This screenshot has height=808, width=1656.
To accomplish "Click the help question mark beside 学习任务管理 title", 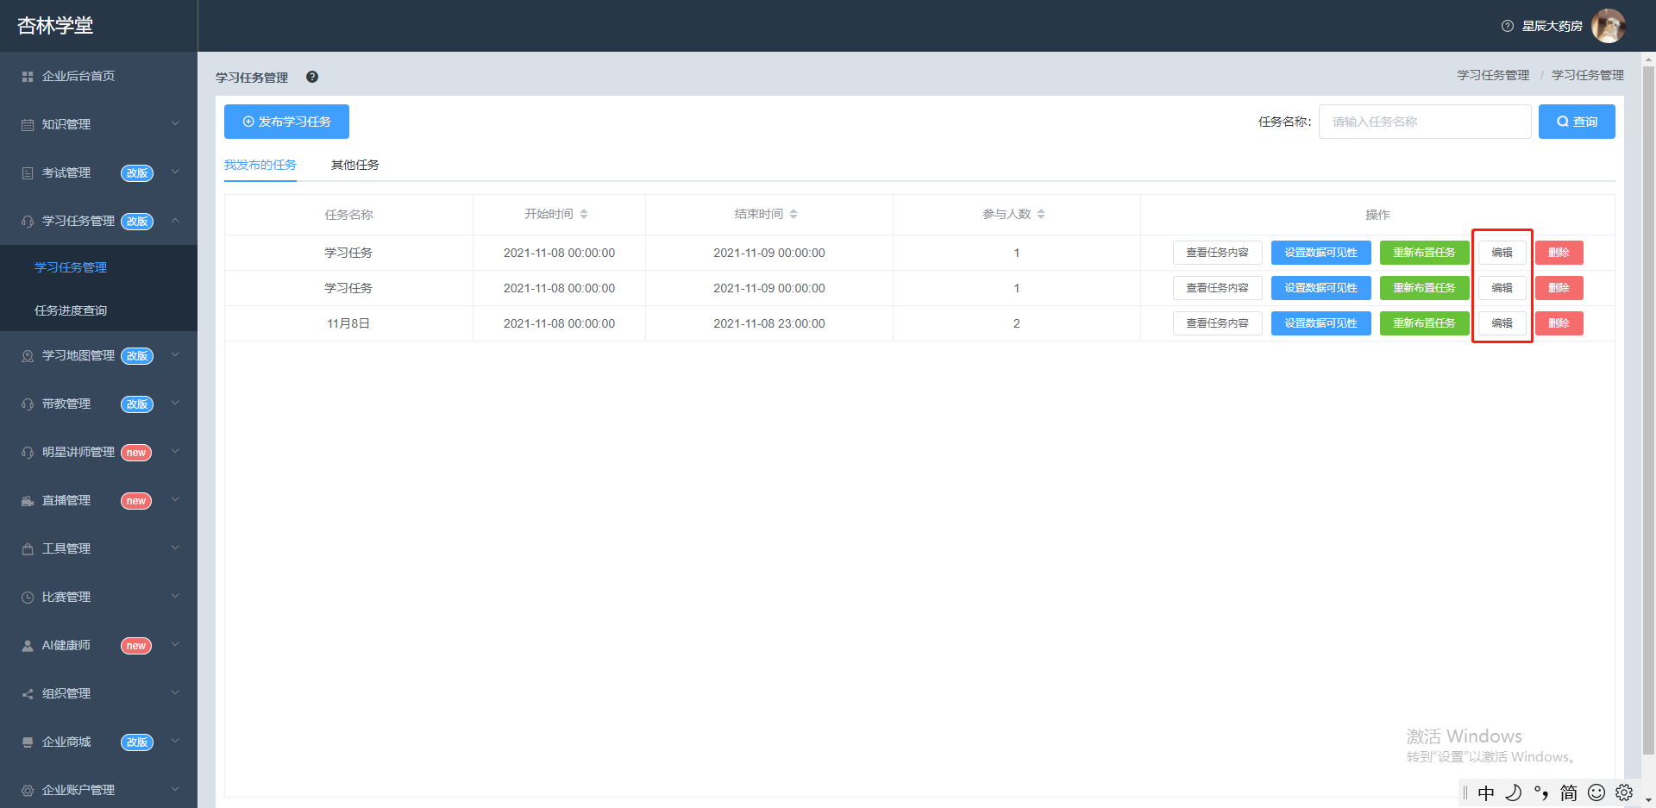I will tap(312, 77).
